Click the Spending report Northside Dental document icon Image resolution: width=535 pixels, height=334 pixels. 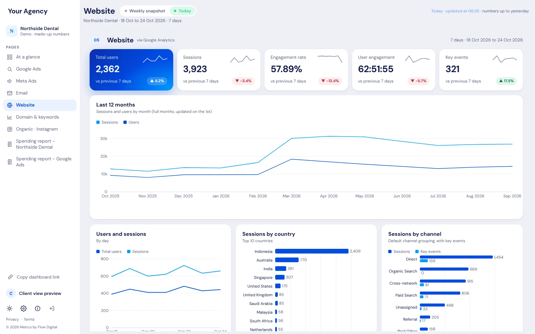point(10,144)
